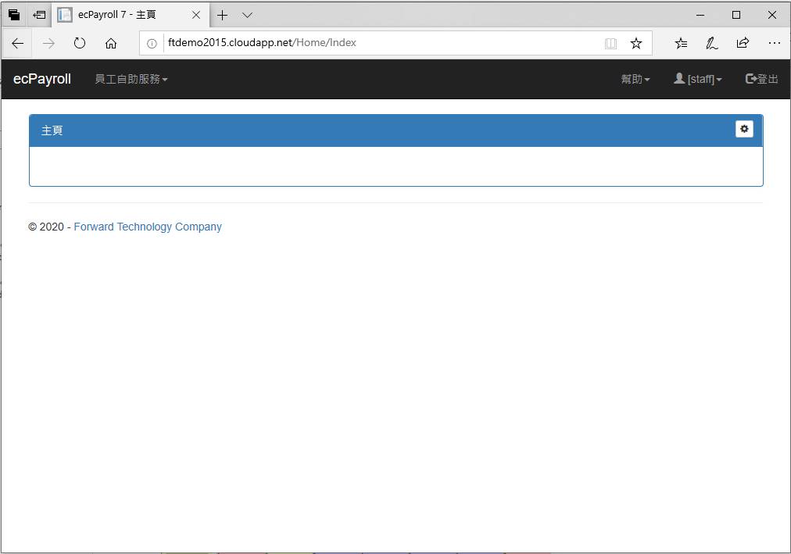This screenshot has width=791, height=554.
Task: Open the [staff] user dropdown
Action: coord(697,79)
